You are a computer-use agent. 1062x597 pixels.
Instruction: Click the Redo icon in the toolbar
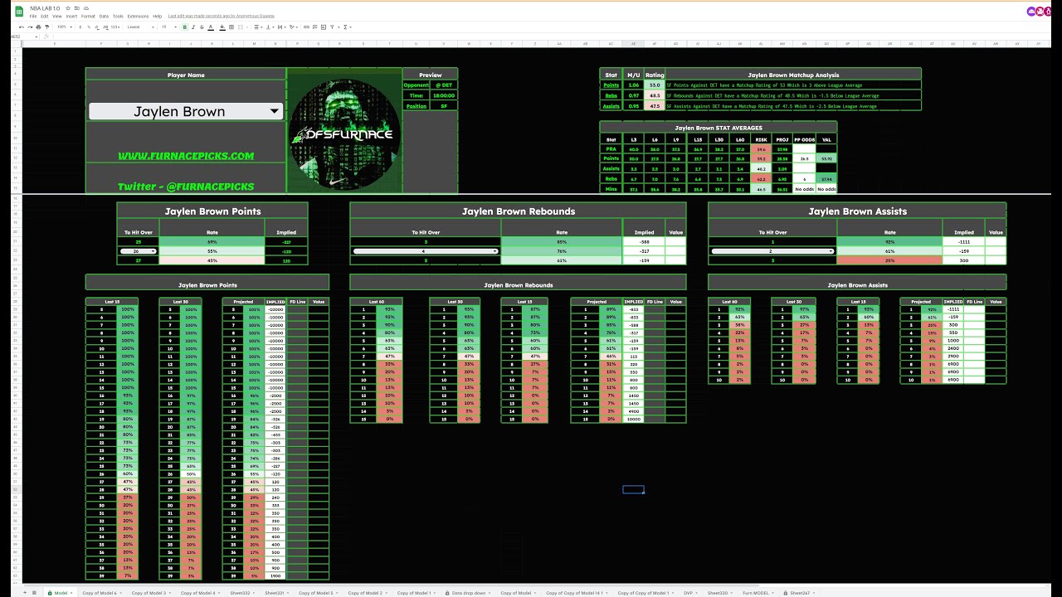tap(30, 27)
